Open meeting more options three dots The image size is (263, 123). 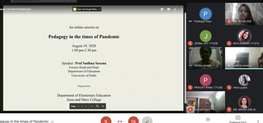pos(258,121)
